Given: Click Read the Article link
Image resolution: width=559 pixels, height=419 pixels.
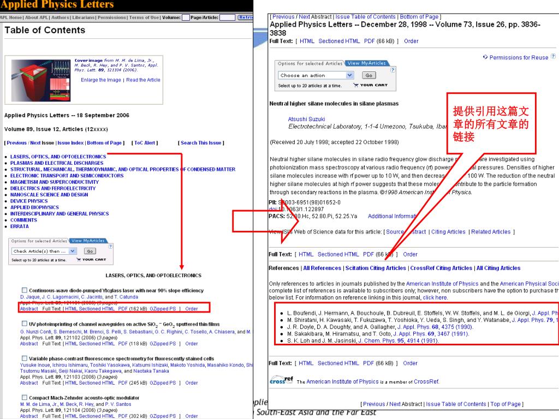Looking at the screenshot, I should tap(144, 80).
